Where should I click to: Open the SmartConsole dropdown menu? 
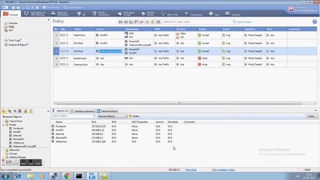(x=73, y=7)
